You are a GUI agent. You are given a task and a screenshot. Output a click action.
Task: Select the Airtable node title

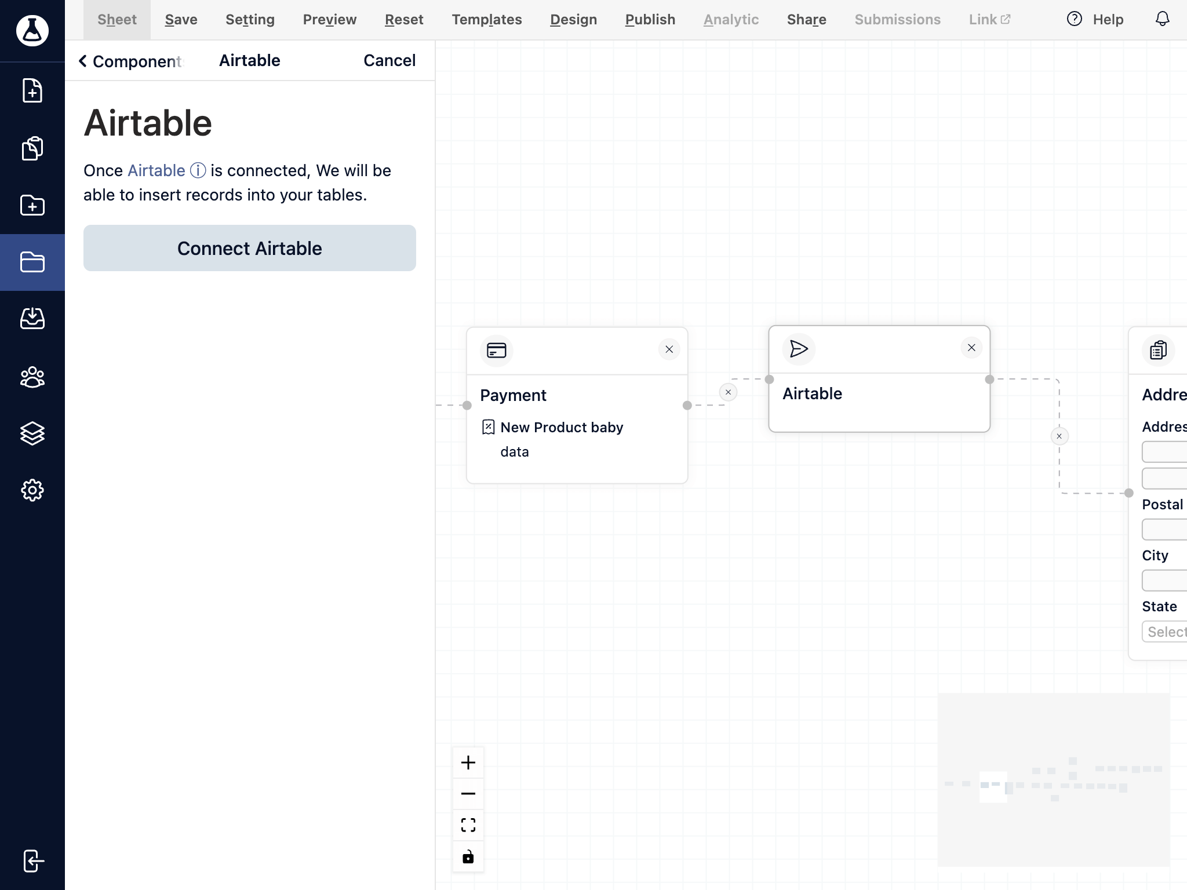coord(812,393)
